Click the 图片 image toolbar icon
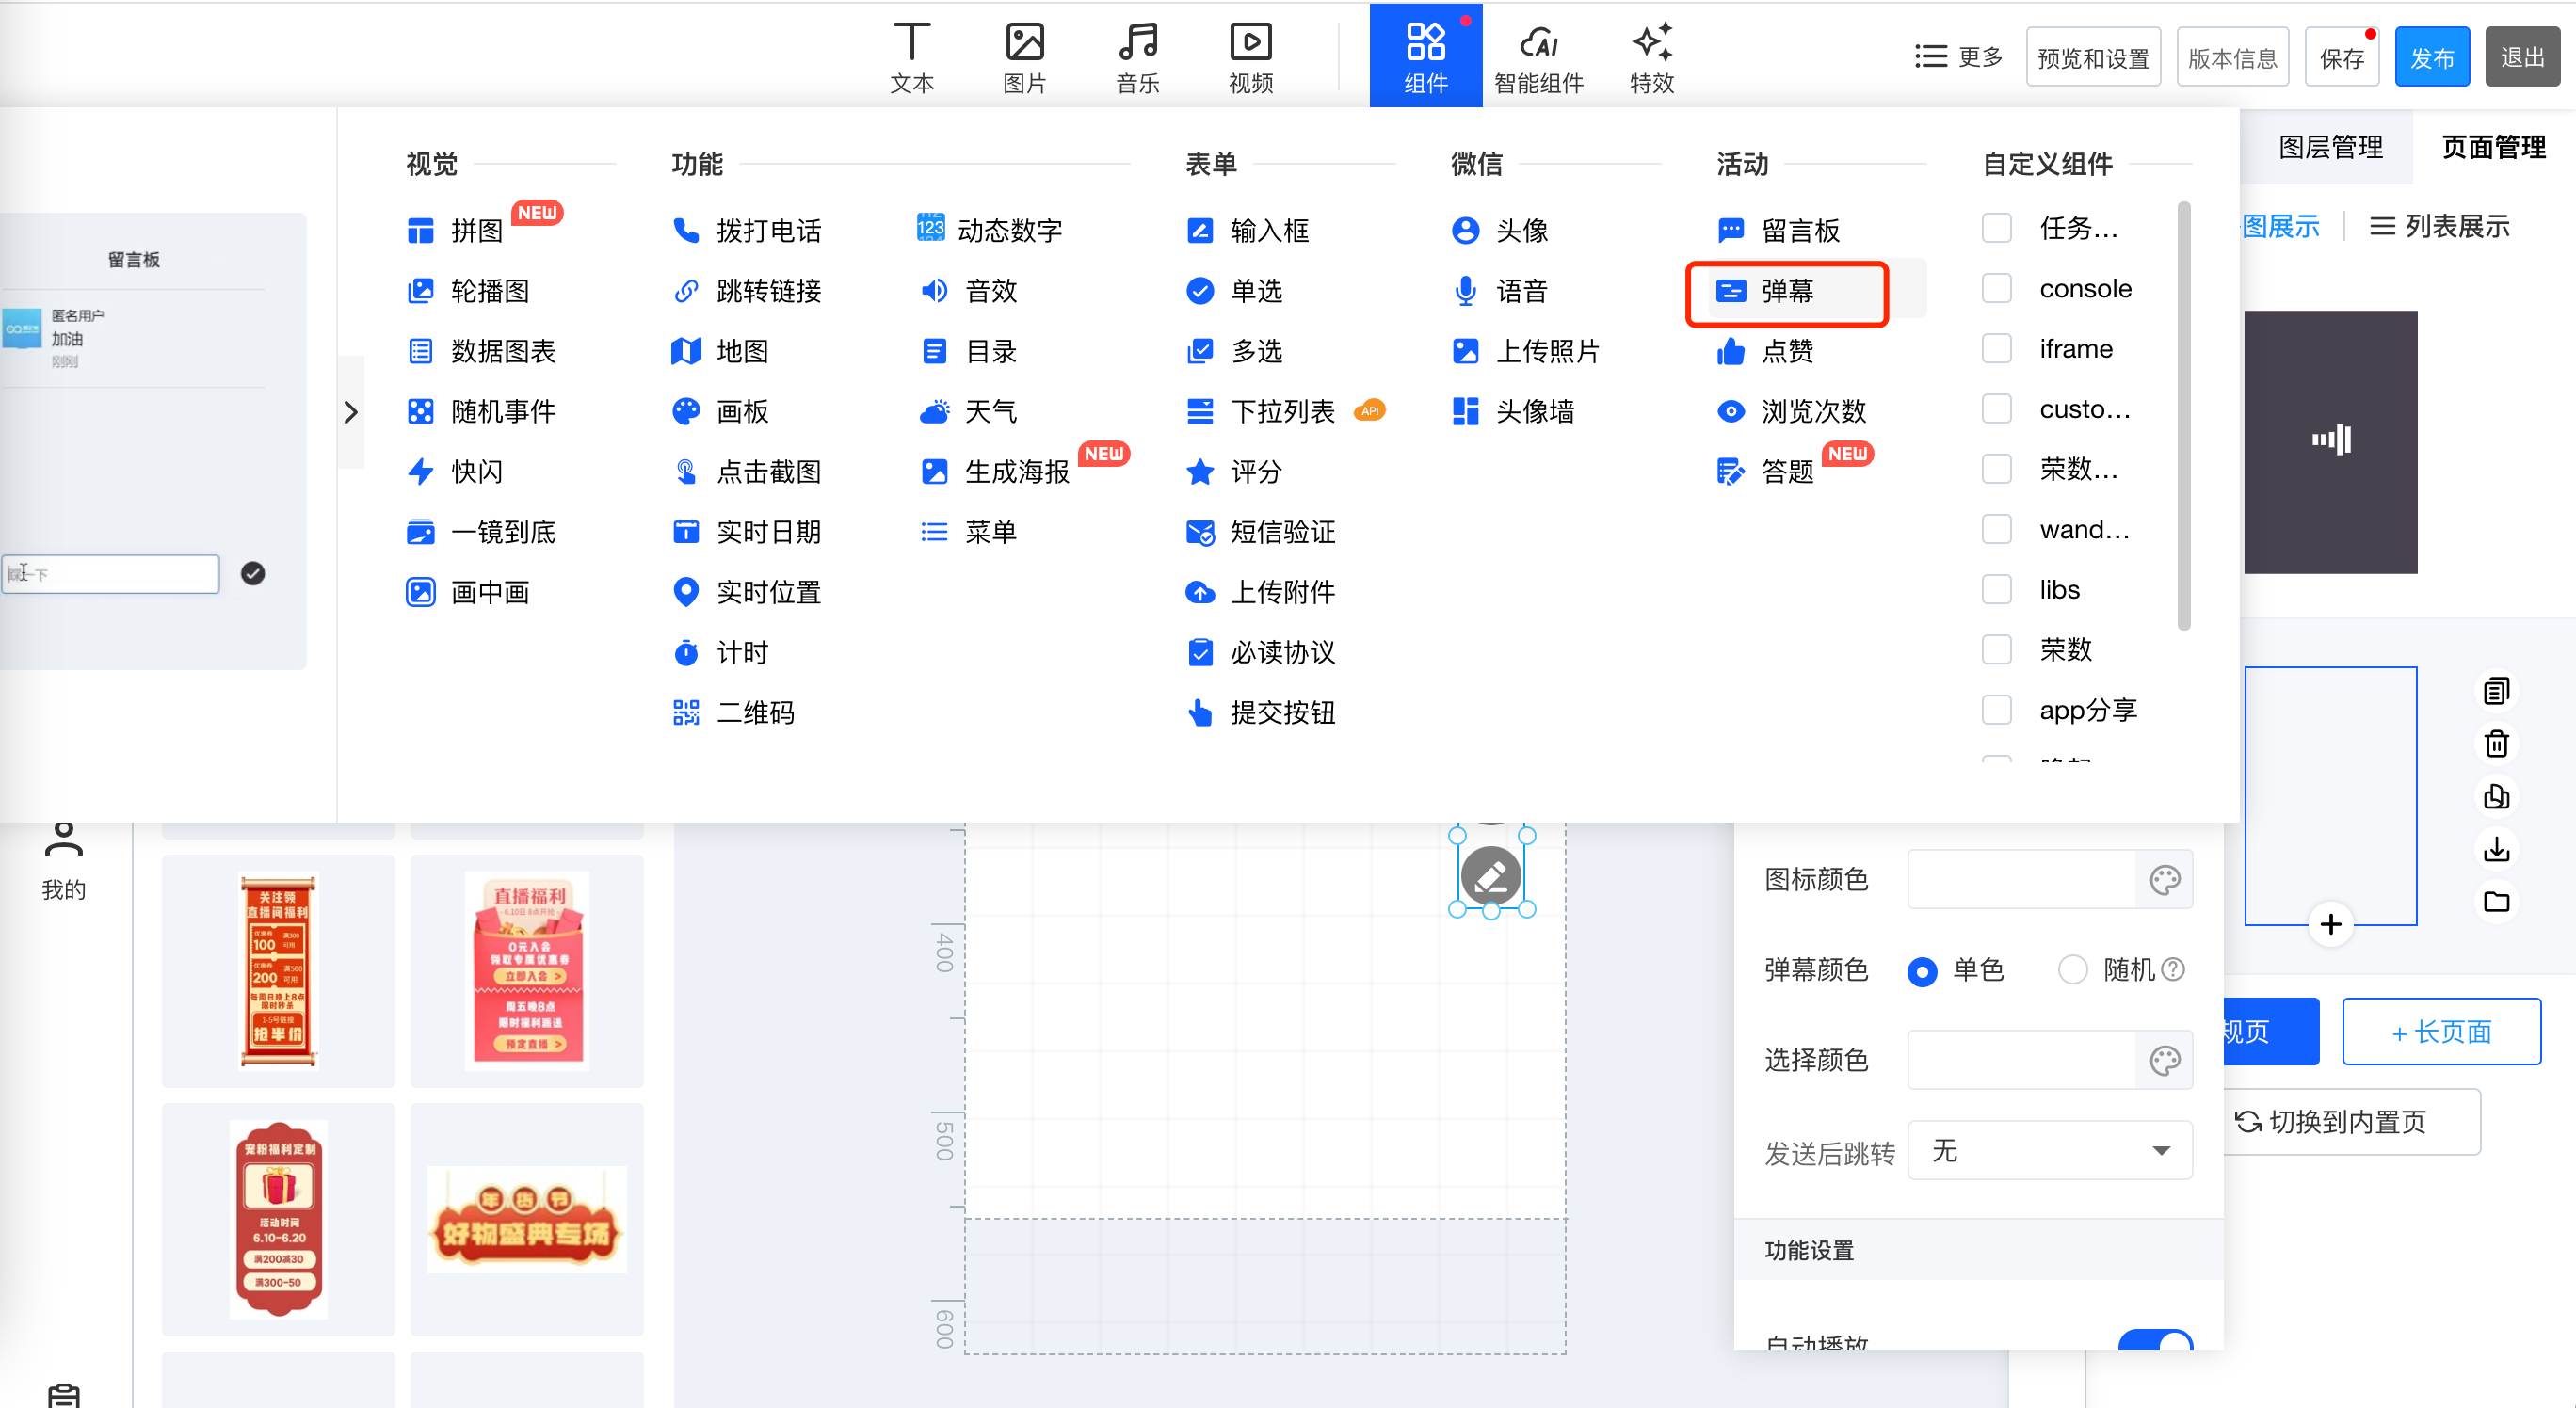The height and width of the screenshot is (1408, 2576). point(1024,58)
